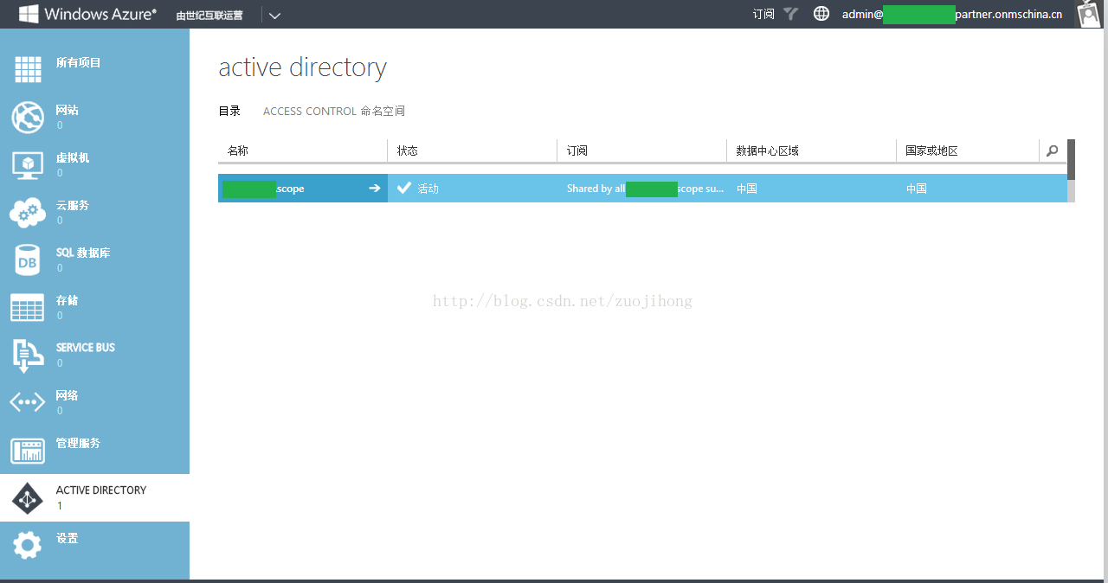Switch to ACCESS CONTROL 命名空间 tab
Screen dimensions: 1108x583
coord(334,111)
